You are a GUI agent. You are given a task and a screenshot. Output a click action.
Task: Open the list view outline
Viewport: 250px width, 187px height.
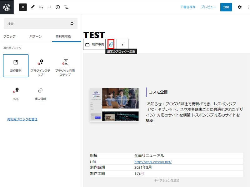click(66, 7)
